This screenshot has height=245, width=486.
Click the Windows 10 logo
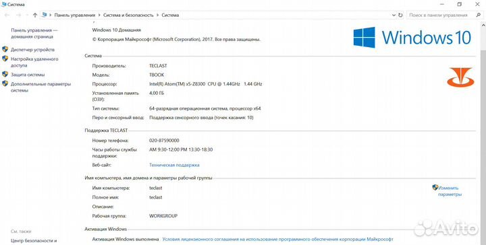pyautogui.click(x=412, y=38)
